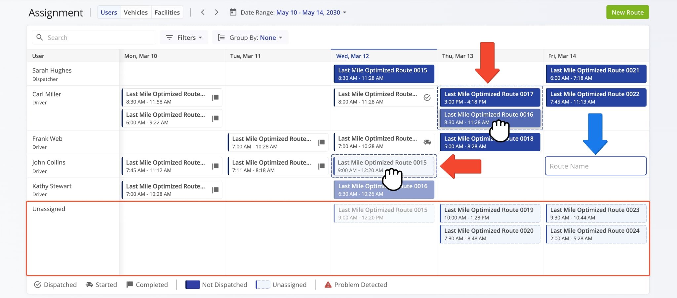Focus the Search input field
The height and width of the screenshot is (298, 677).
point(94,37)
